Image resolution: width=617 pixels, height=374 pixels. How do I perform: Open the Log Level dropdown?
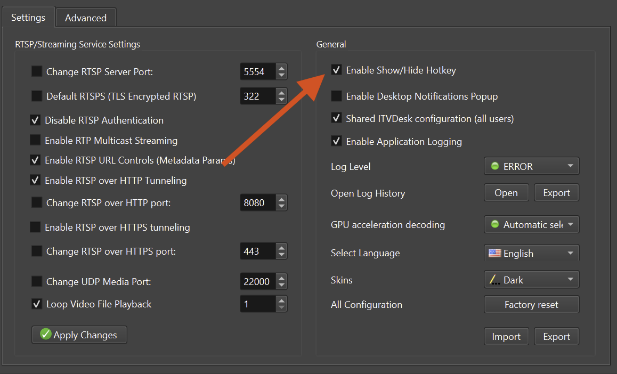[531, 166]
